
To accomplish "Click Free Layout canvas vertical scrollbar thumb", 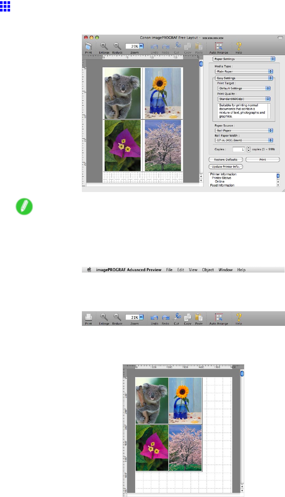I will (201, 64).
